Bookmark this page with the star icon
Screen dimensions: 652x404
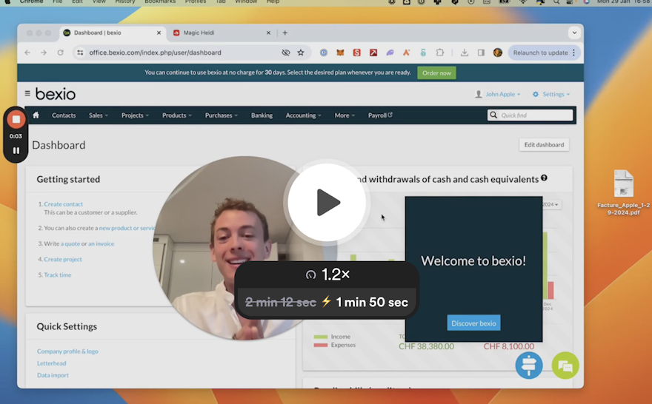coord(301,53)
